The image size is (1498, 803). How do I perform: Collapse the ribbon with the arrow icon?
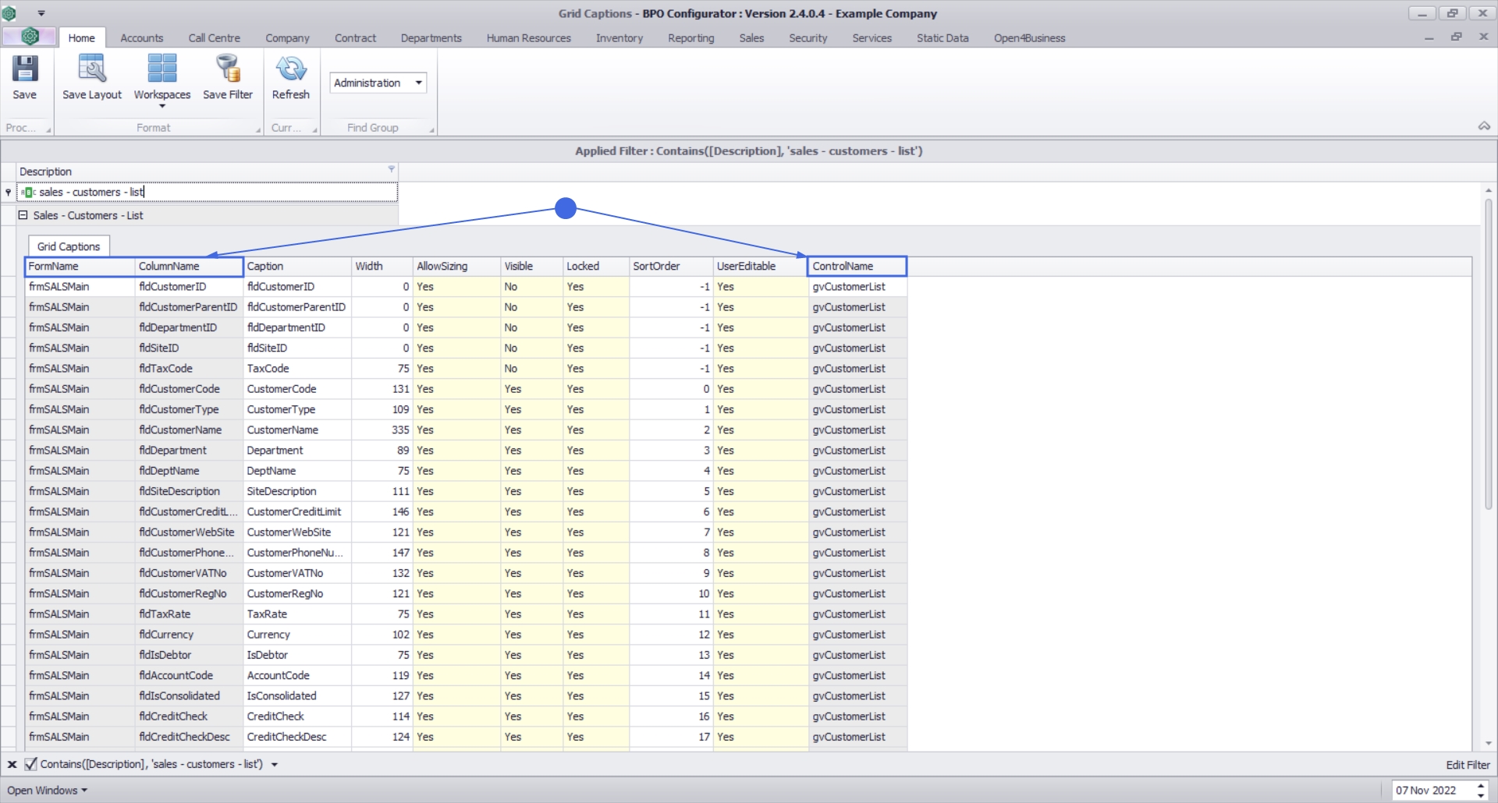1484,126
